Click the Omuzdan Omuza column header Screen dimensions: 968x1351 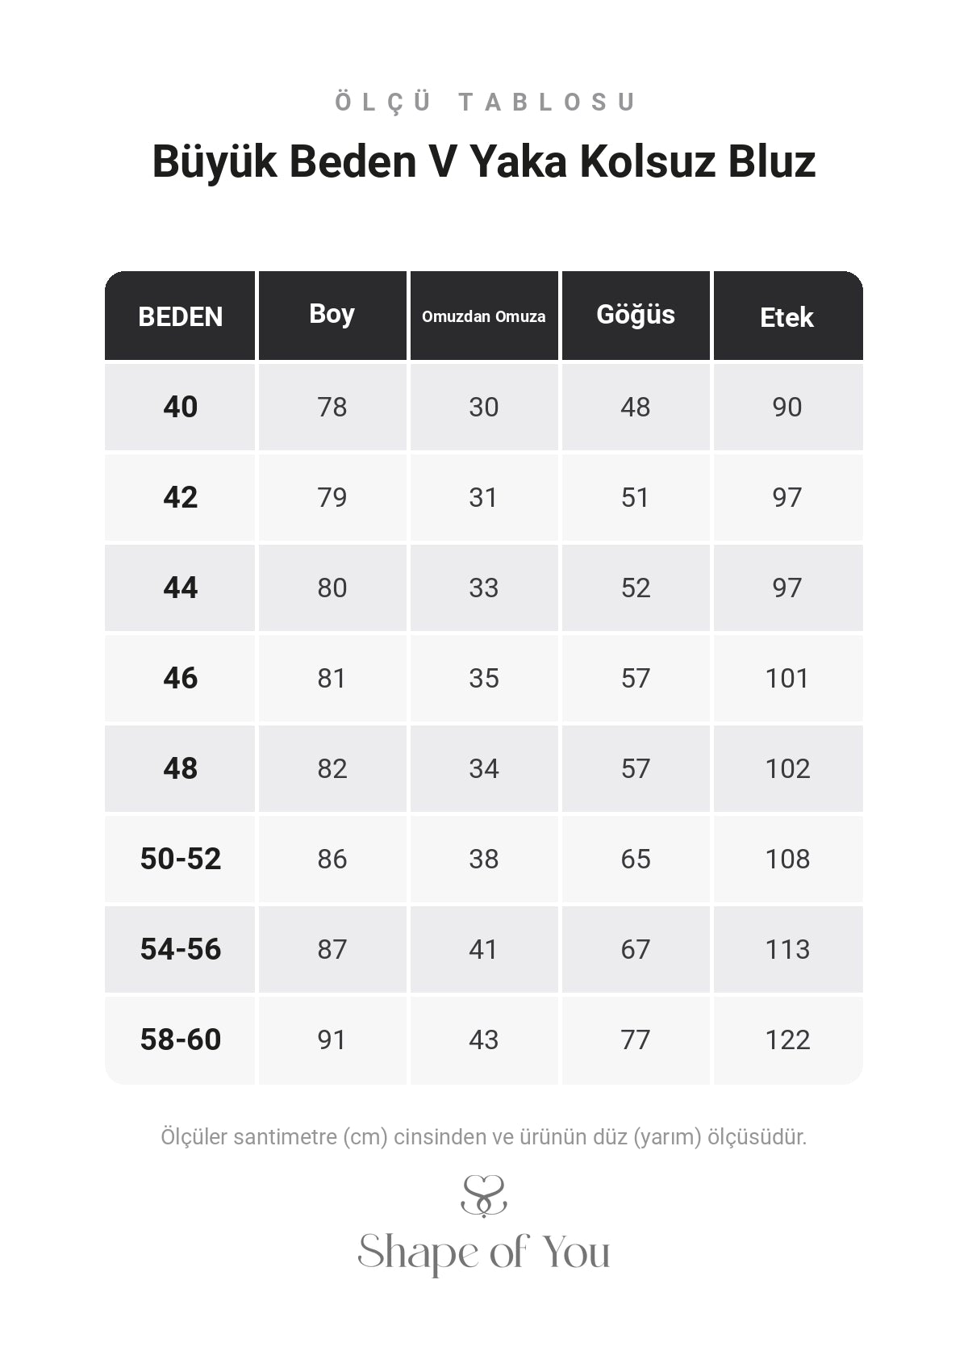point(484,316)
